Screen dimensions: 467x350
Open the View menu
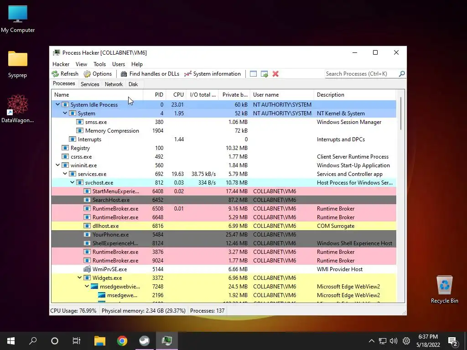[x=81, y=64]
